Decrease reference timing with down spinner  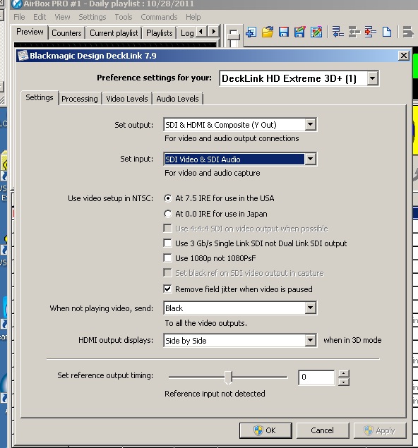click(x=344, y=382)
